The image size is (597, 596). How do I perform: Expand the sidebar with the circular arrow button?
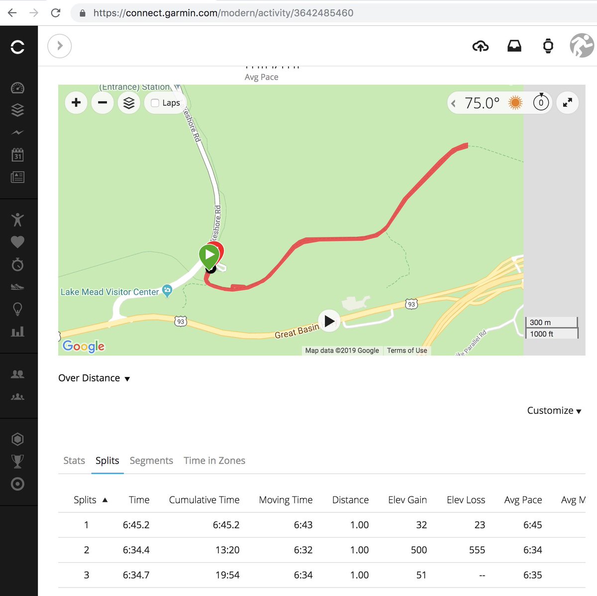[x=59, y=46]
